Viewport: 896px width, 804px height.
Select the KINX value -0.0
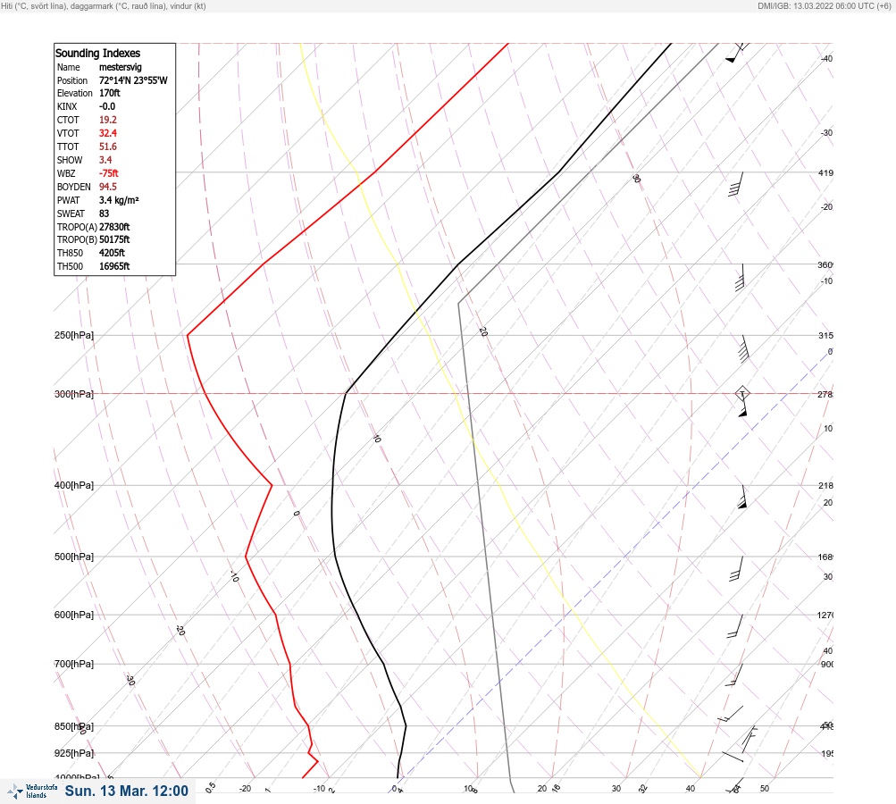pyautogui.click(x=107, y=106)
